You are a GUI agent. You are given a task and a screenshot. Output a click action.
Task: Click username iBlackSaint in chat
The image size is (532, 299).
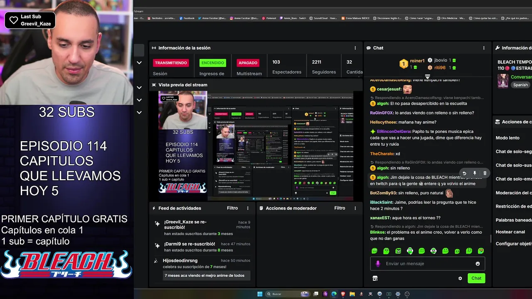[381, 202]
